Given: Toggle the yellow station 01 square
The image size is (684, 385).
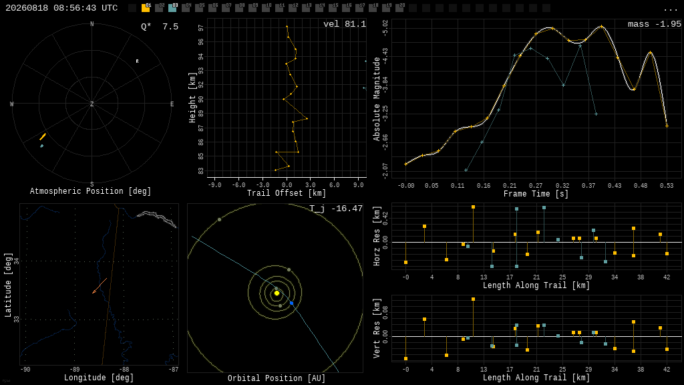Looking at the screenshot, I should click(146, 8).
